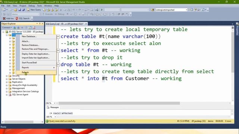The height and width of the screenshot is (134, 239).
Task: Expand the AlwaysOn High Availability folder
Action: (x=7, y=85)
